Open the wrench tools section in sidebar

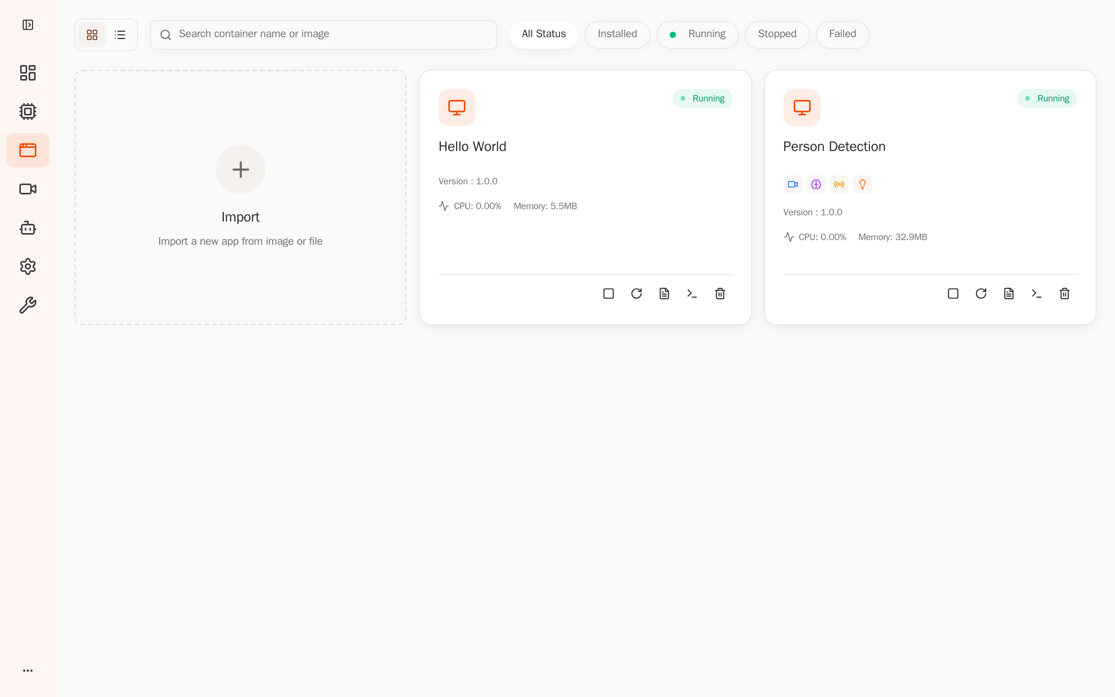(27, 305)
